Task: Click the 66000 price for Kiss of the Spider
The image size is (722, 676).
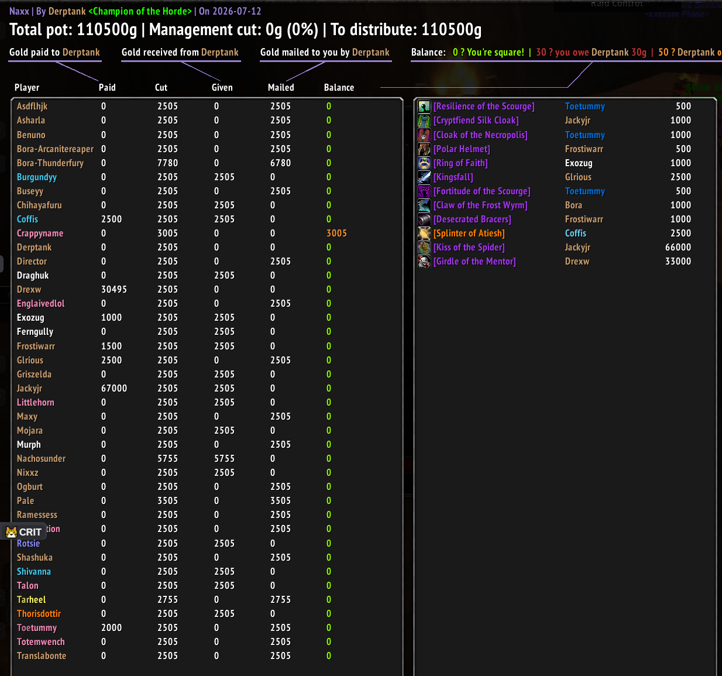Action: click(678, 247)
